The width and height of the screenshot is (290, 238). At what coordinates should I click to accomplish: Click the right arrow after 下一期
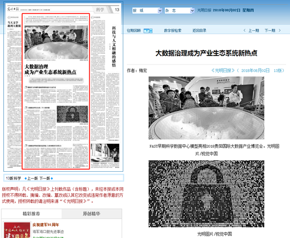coord(281,31)
